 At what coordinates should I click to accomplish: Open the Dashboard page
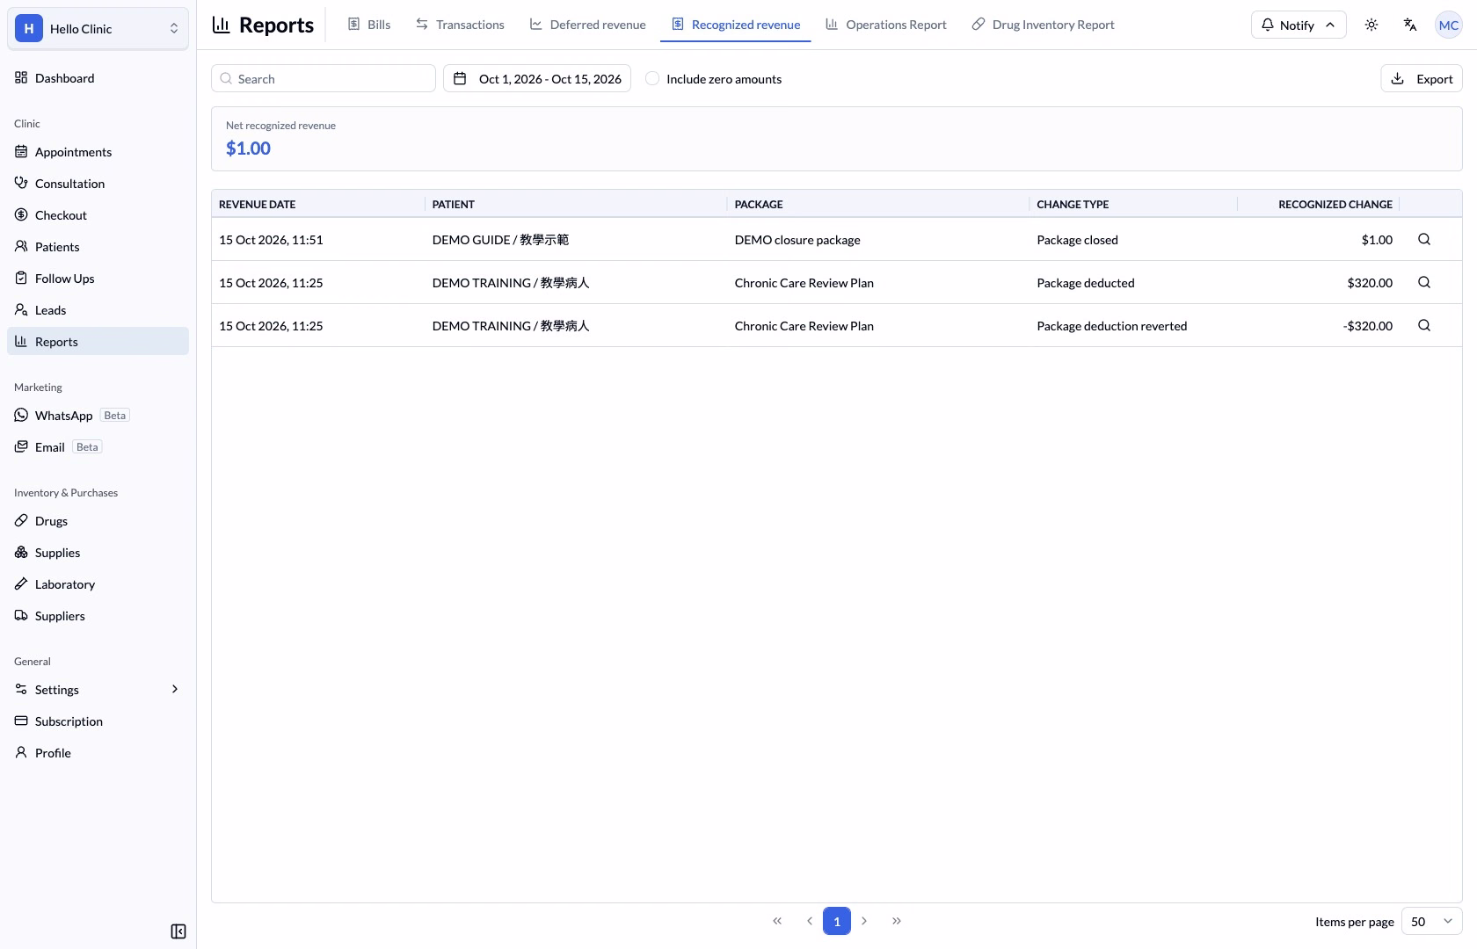pos(98,78)
